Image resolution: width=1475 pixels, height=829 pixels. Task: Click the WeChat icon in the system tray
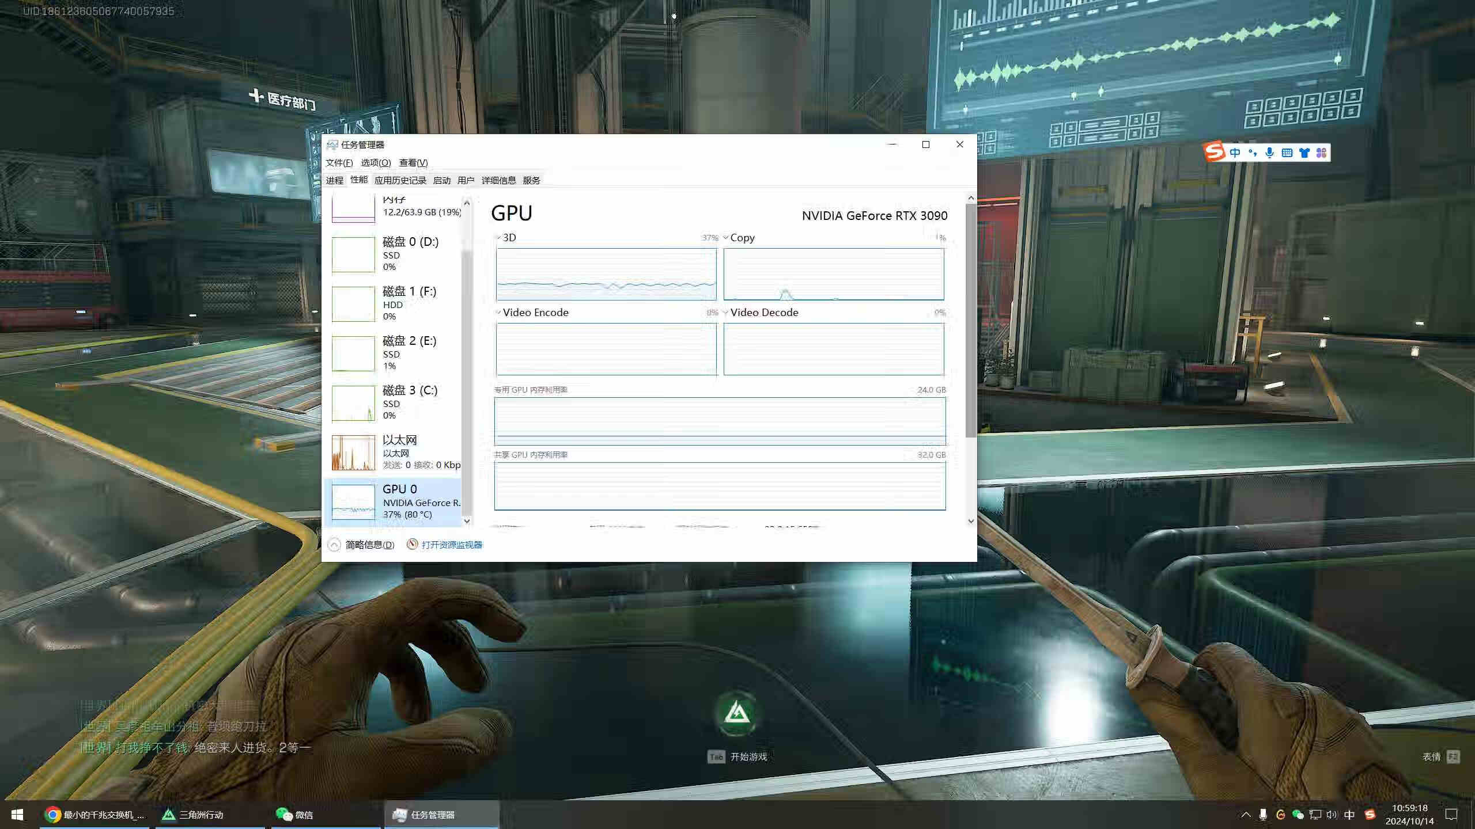click(x=1298, y=815)
